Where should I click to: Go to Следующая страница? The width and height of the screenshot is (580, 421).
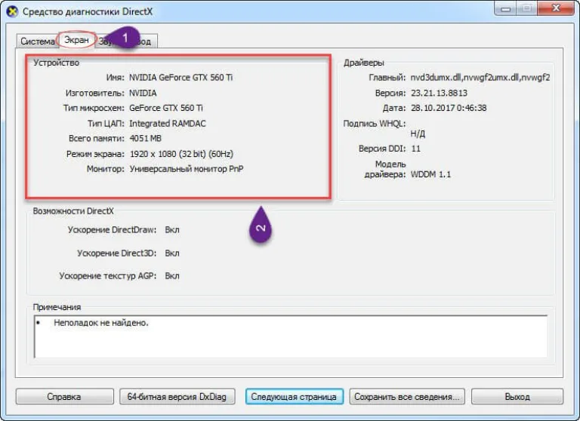[x=294, y=397]
